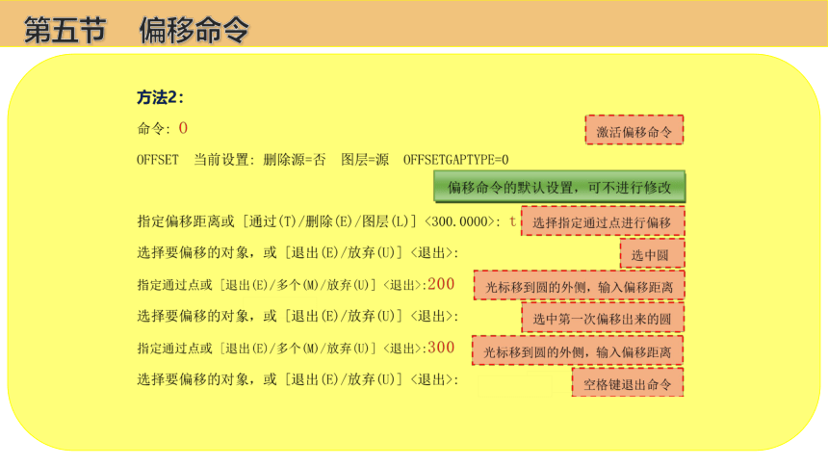Screen dimensions: 828x466
Task: Click 指定通过点或 line ending with 300
Action: point(296,348)
